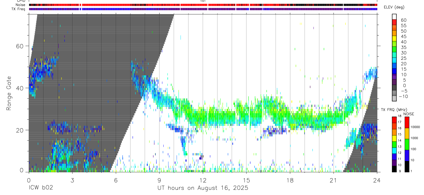The image size is (424, 195).
Task: Click x-axis tick label 21
Action: point(334,180)
